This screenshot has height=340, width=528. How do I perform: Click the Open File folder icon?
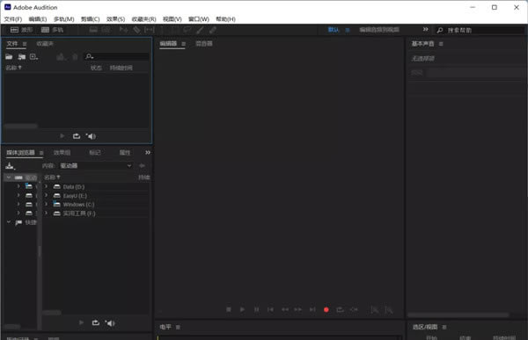click(9, 56)
